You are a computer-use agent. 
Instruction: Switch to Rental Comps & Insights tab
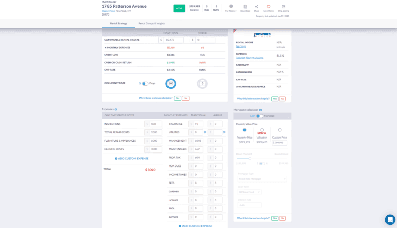coord(151,23)
